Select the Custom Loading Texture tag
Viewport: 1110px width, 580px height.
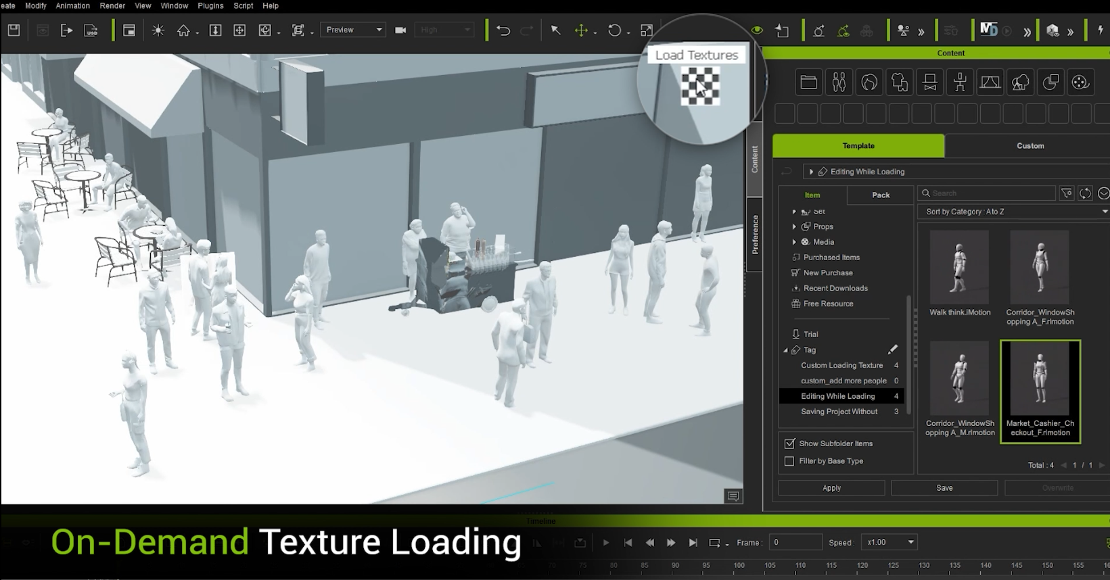tap(841, 365)
